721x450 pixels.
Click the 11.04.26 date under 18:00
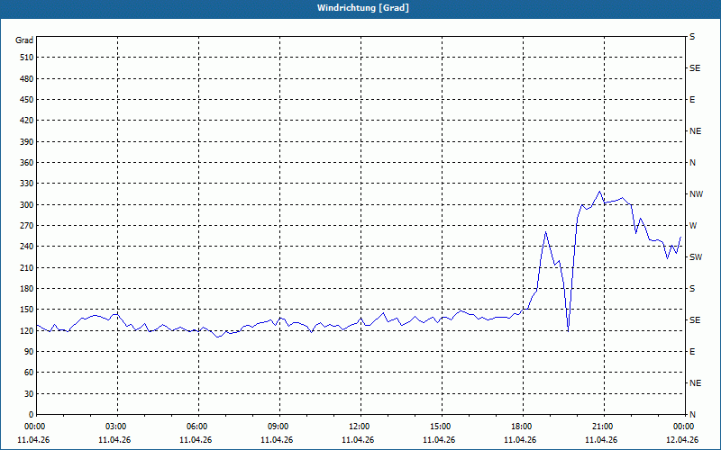pos(520,440)
